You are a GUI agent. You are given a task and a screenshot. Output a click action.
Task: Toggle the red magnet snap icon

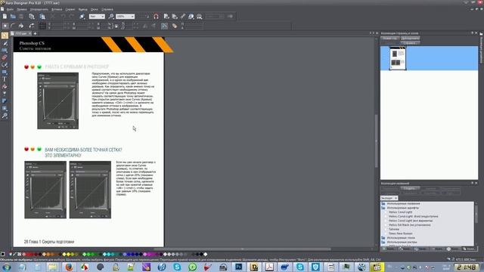(156, 17)
